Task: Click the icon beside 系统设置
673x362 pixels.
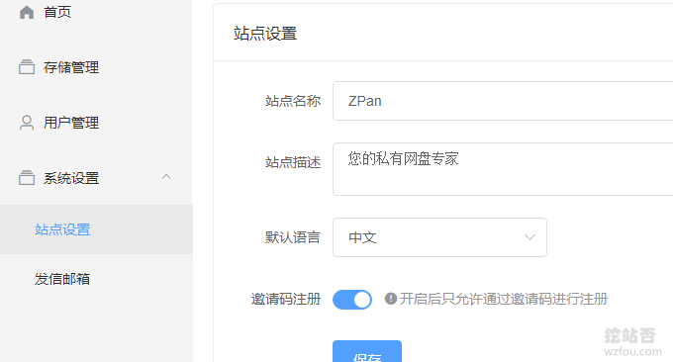Action: [x=27, y=178]
